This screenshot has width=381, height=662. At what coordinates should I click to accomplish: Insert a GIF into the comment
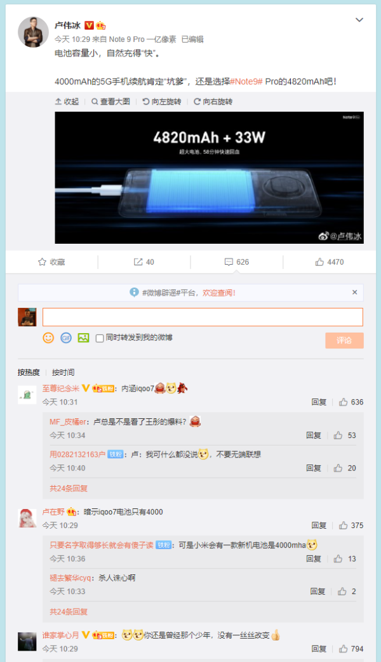(66, 338)
